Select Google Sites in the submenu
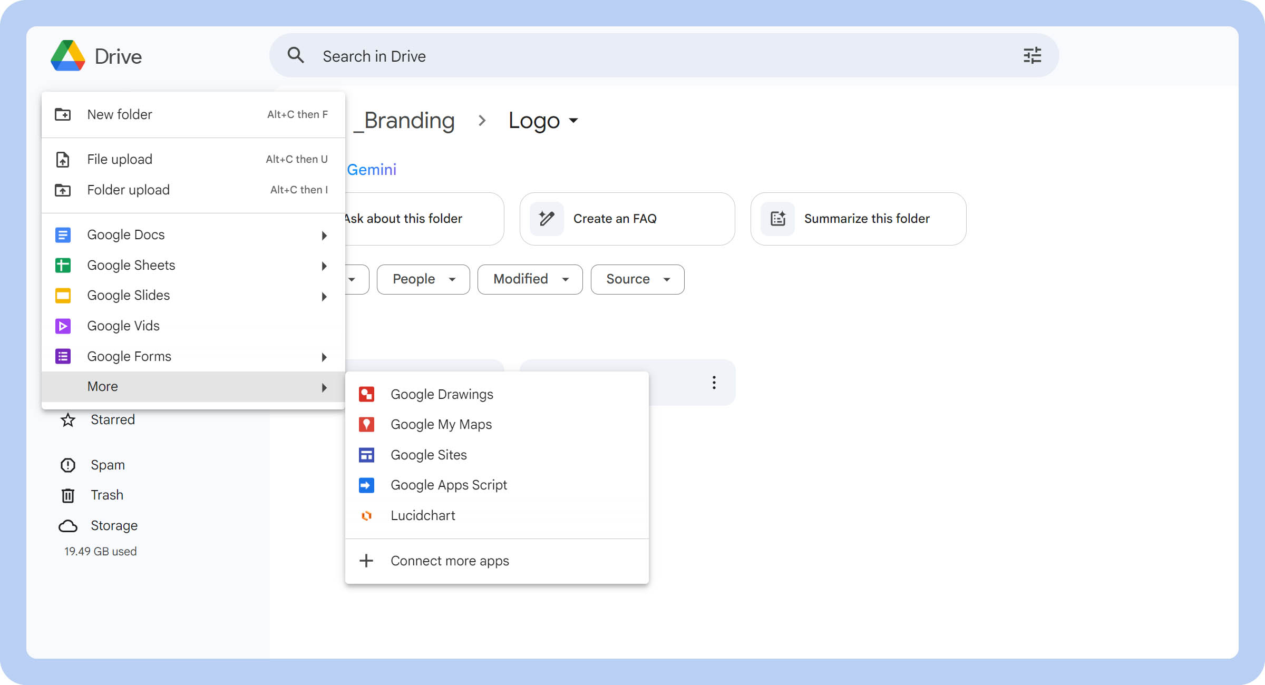Screen dimensions: 1265x685 coord(428,455)
